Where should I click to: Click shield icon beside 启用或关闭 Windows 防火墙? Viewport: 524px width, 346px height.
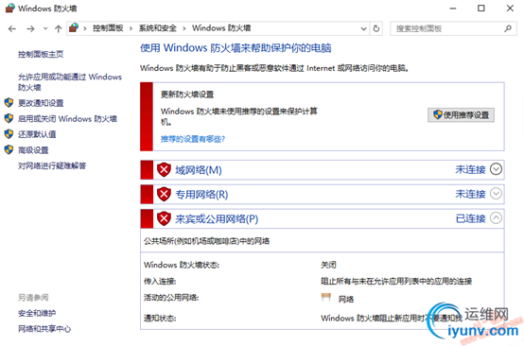click(x=9, y=118)
